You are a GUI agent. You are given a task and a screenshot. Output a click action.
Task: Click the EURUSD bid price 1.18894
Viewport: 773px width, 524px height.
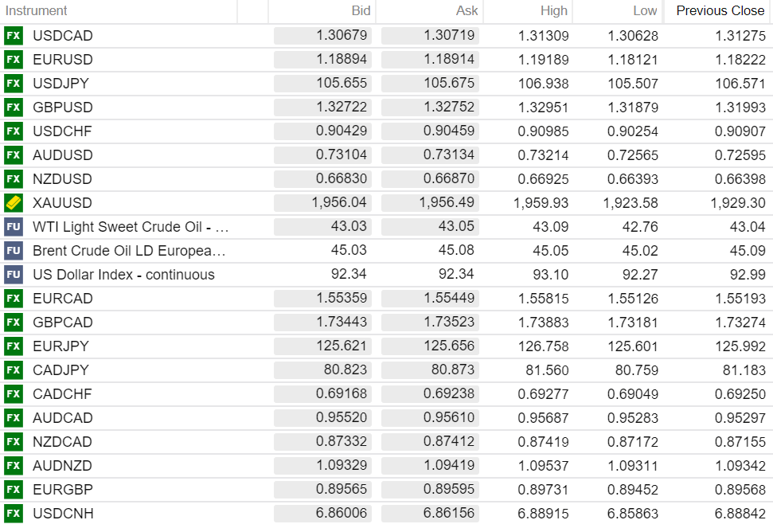tap(341, 60)
